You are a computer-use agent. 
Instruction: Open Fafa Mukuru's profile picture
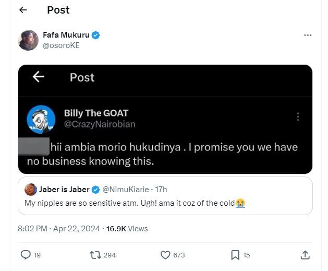pos(28,40)
